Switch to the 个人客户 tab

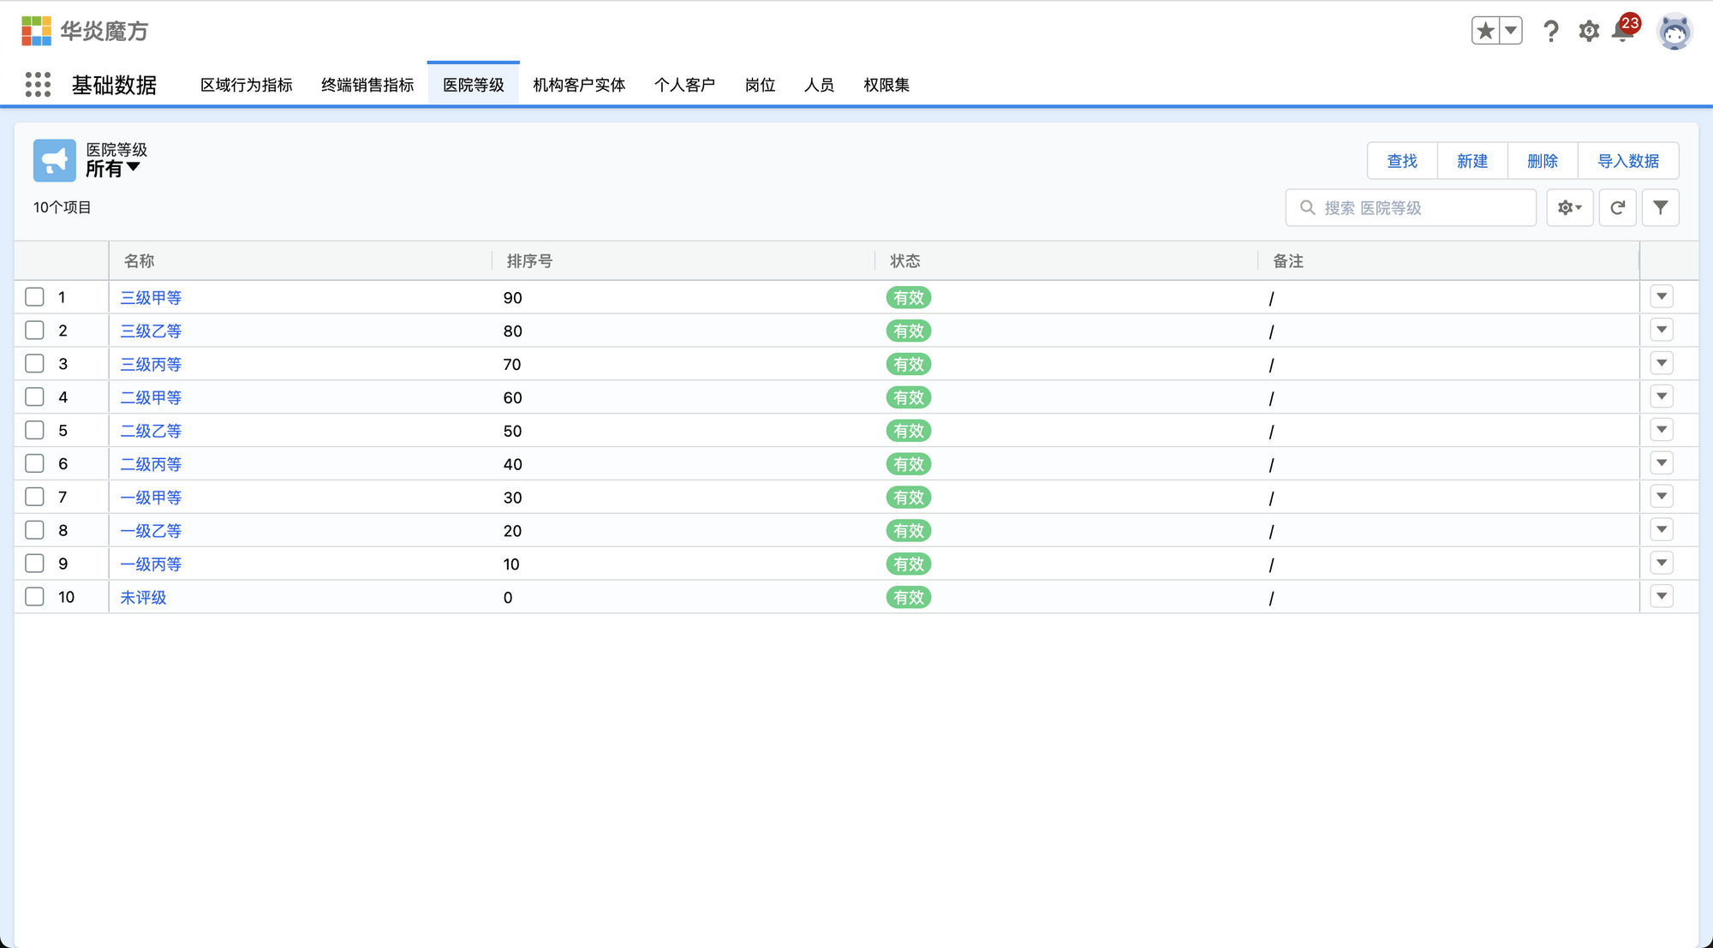[685, 85]
